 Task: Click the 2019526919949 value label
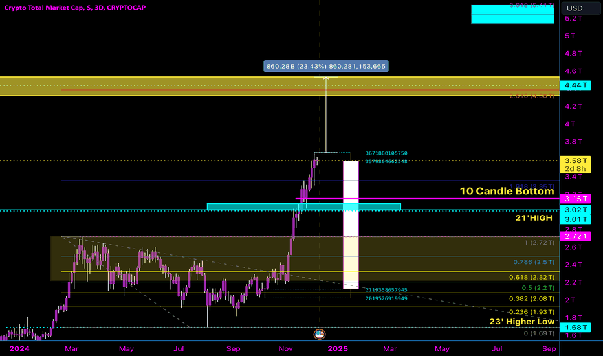click(386, 298)
